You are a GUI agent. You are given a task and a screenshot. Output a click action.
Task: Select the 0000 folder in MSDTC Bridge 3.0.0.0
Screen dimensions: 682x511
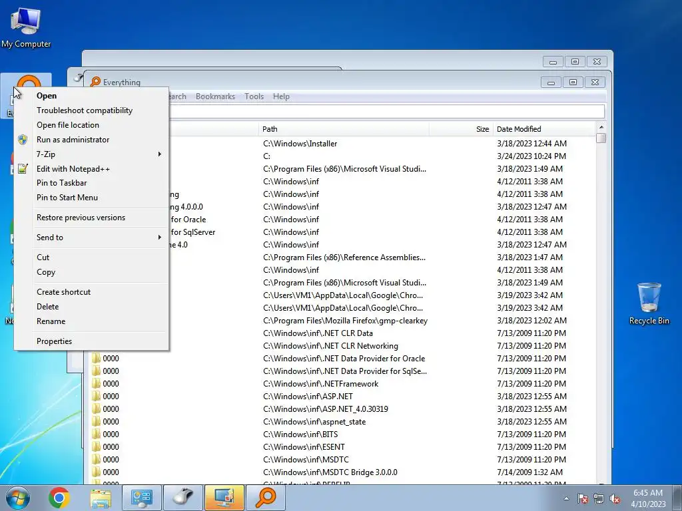(x=111, y=472)
